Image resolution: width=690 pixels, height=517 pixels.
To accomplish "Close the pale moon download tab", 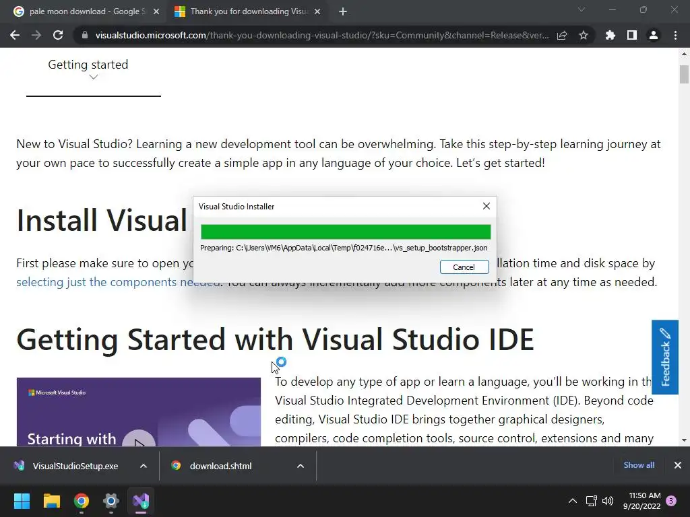I will (156, 11).
